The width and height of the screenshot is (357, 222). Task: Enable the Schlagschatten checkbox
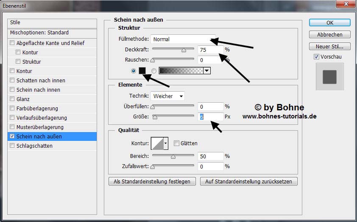click(x=12, y=146)
